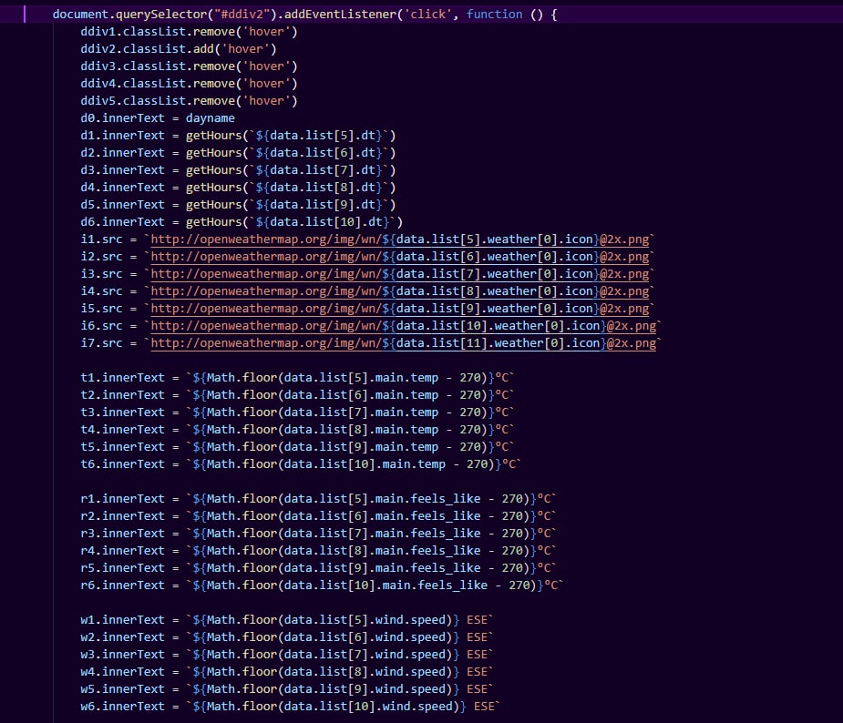843x723 pixels.
Task: Click the t3.innerText temp line
Action: tap(297, 412)
